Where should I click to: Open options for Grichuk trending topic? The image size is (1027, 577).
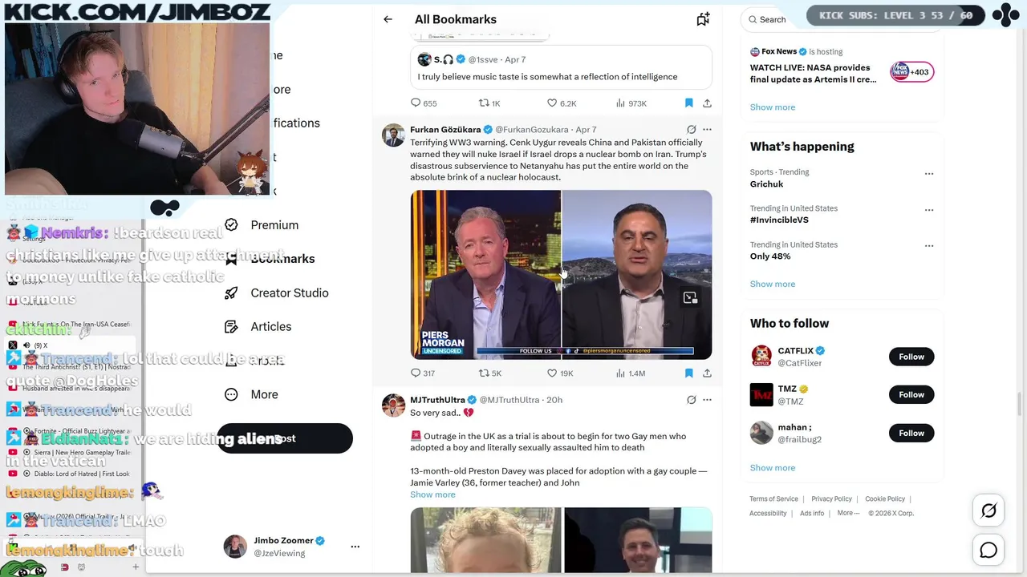[x=929, y=173]
